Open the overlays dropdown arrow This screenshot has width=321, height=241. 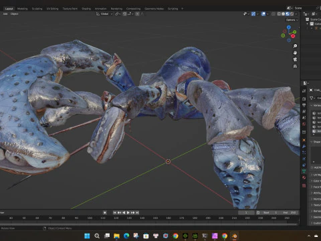(267, 14)
